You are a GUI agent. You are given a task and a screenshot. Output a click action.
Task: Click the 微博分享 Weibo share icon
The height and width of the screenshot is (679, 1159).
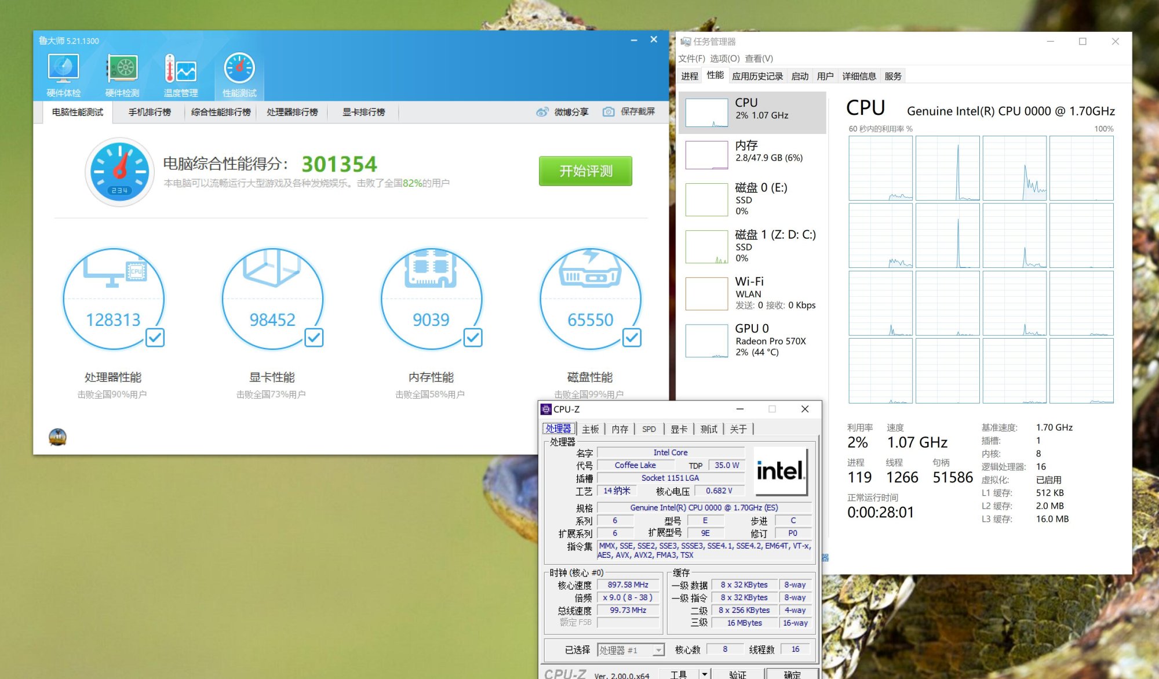(542, 112)
